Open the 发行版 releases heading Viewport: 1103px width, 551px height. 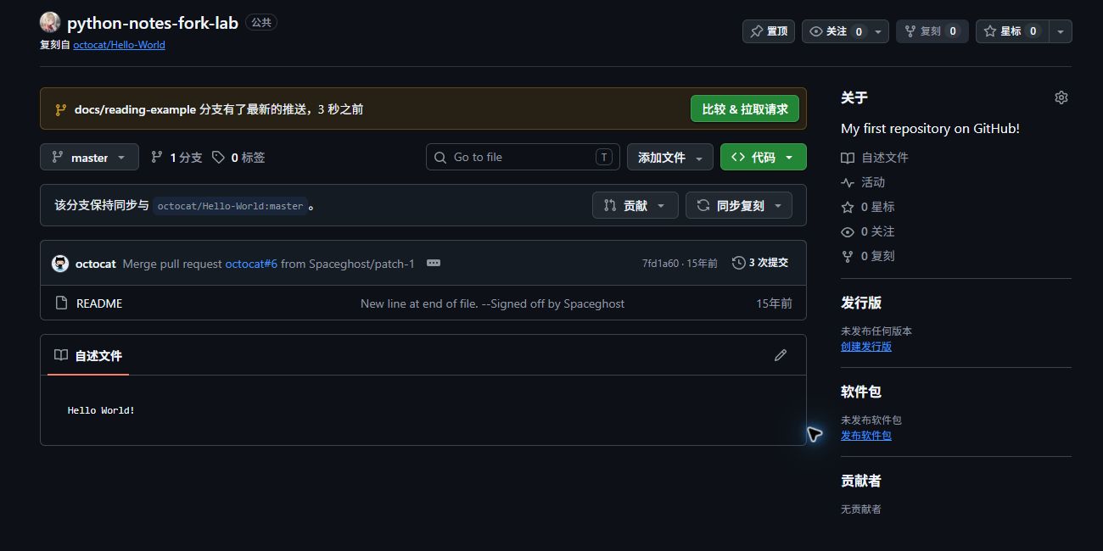click(861, 303)
